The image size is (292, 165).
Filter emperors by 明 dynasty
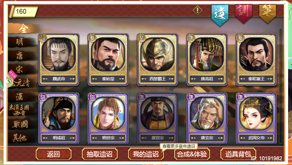(x=20, y=42)
